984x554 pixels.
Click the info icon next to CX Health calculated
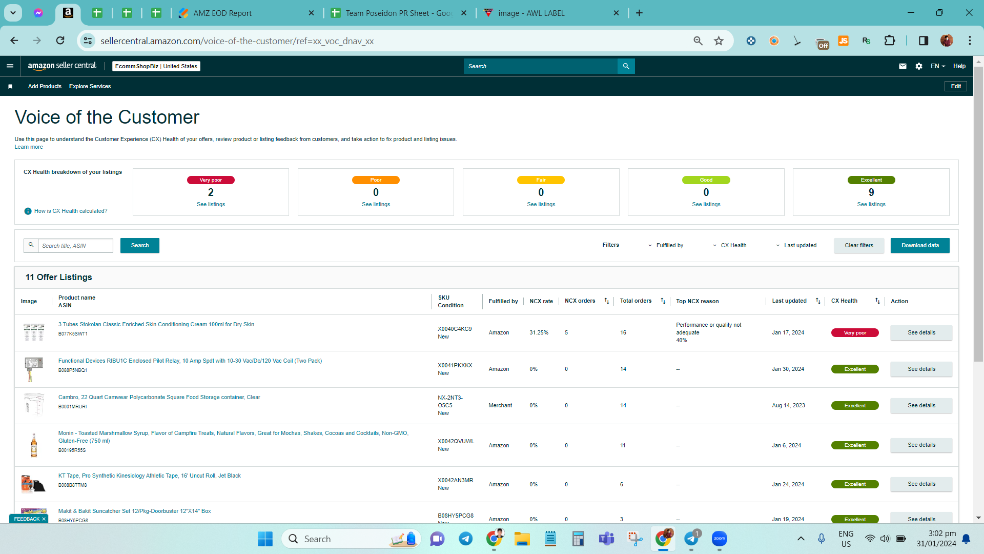(28, 211)
